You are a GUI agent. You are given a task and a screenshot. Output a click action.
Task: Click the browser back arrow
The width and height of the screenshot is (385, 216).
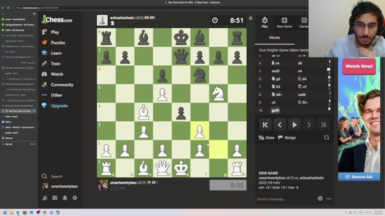click(3, 7)
